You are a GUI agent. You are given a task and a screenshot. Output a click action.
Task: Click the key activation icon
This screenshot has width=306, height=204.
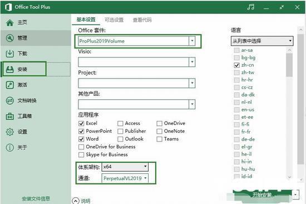tap(10, 85)
